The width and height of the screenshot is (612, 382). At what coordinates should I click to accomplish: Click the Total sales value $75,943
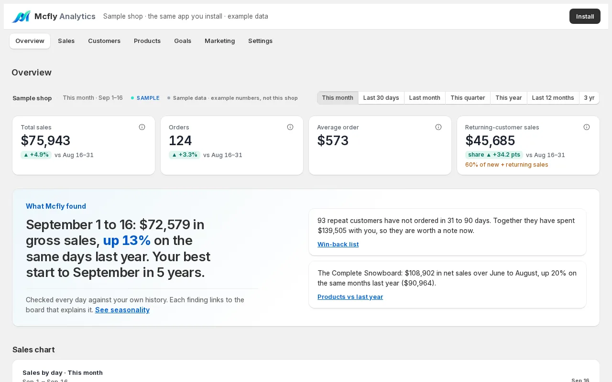[x=45, y=141]
